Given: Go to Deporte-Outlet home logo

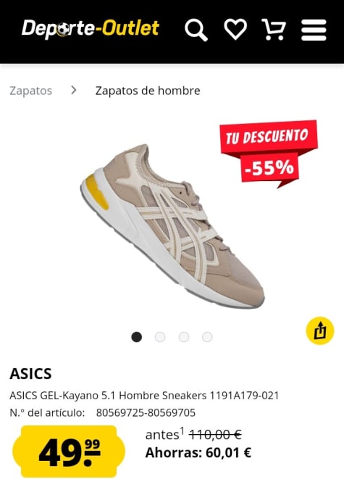Looking at the screenshot, I should pyautogui.click(x=91, y=29).
